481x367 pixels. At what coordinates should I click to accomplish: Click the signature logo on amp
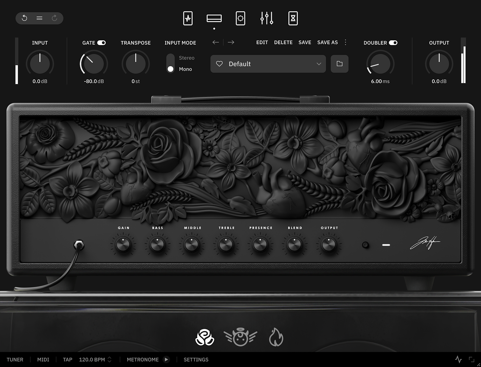[x=425, y=243]
